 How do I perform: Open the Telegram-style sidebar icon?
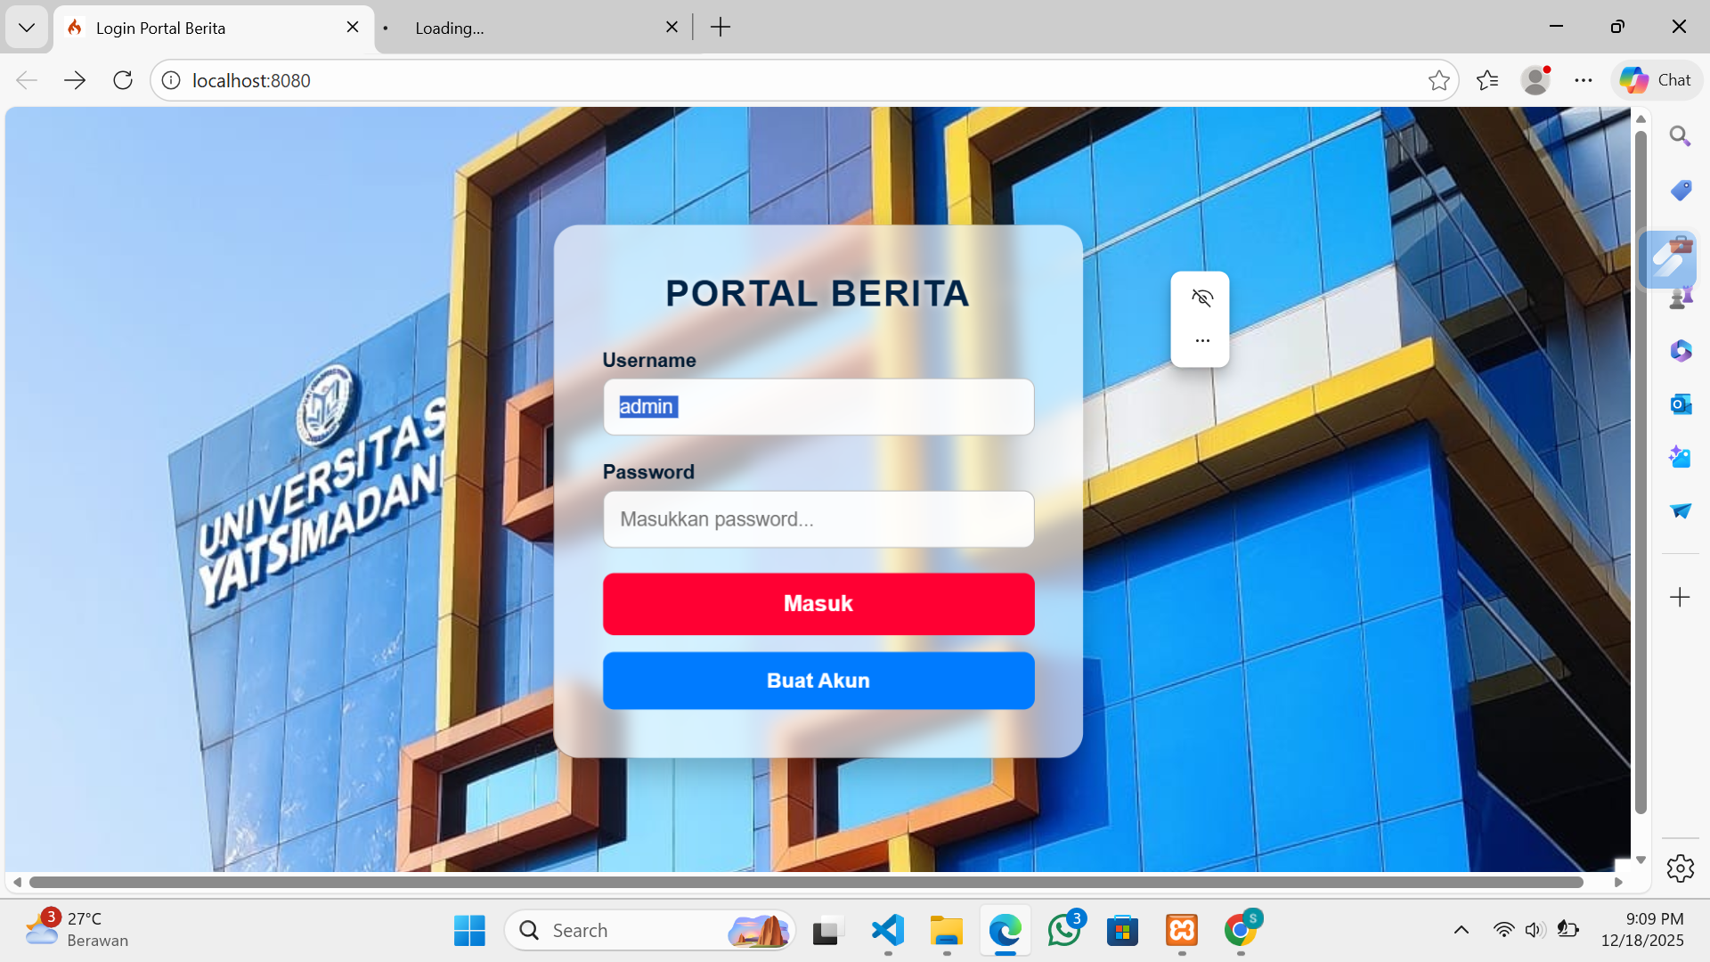click(1680, 510)
